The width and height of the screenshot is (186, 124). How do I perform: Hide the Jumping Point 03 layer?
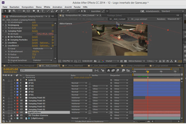(x=4, y=104)
